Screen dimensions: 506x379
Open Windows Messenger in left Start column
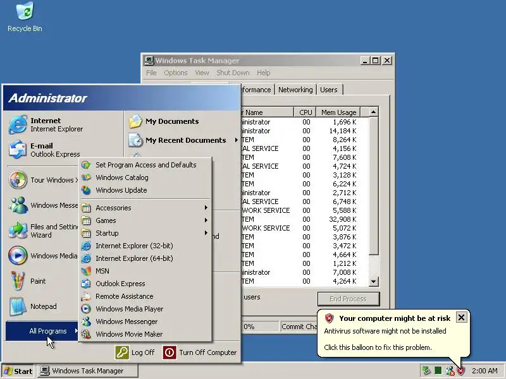click(42, 205)
